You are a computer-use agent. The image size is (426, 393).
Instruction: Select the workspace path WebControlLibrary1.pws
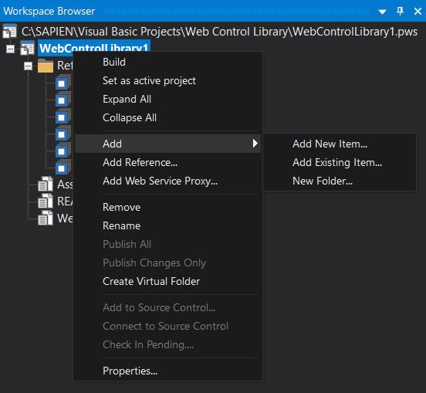(219, 32)
